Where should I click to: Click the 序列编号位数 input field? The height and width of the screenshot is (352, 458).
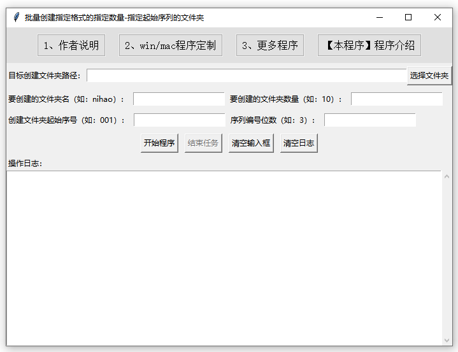click(x=370, y=120)
